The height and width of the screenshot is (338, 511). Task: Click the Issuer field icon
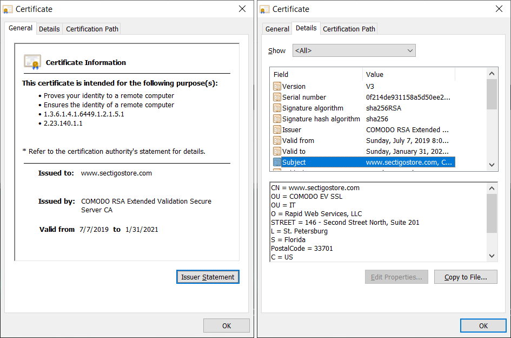277,129
